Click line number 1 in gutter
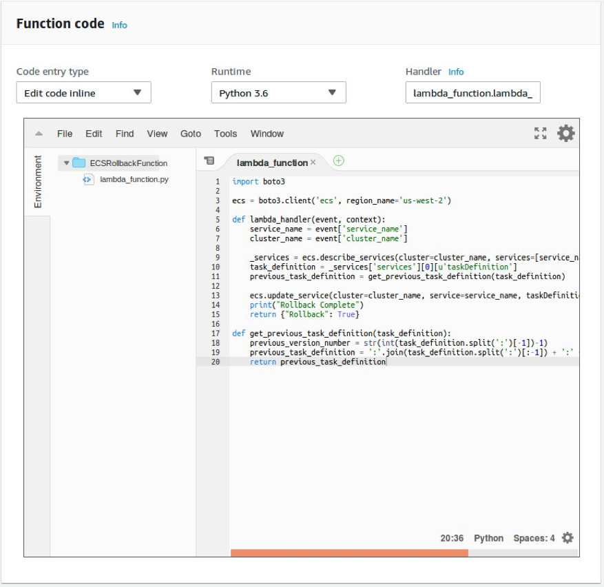Screen dimensions: 604x587 (217, 181)
